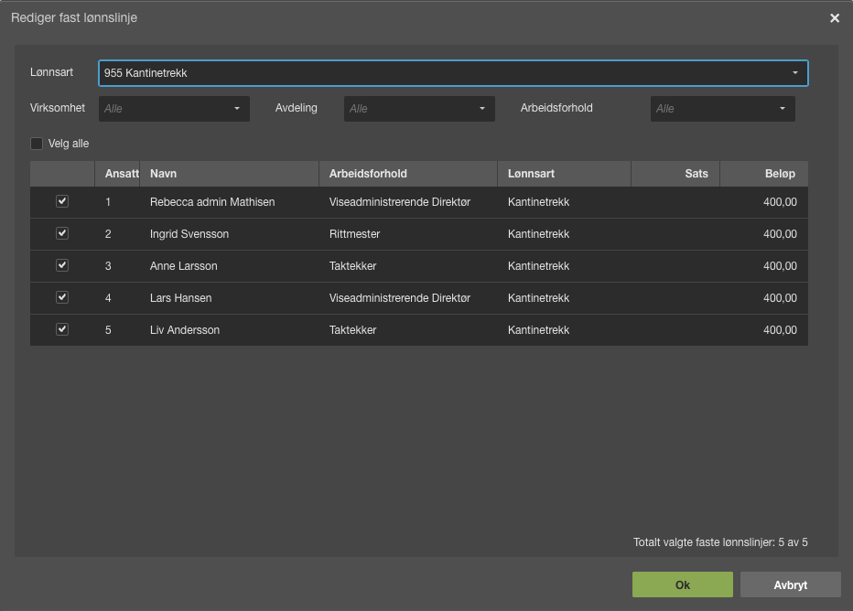This screenshot has height=611, width=853.
Task: Uncheck the row for Anne Larsson
Action: (62, 266)
